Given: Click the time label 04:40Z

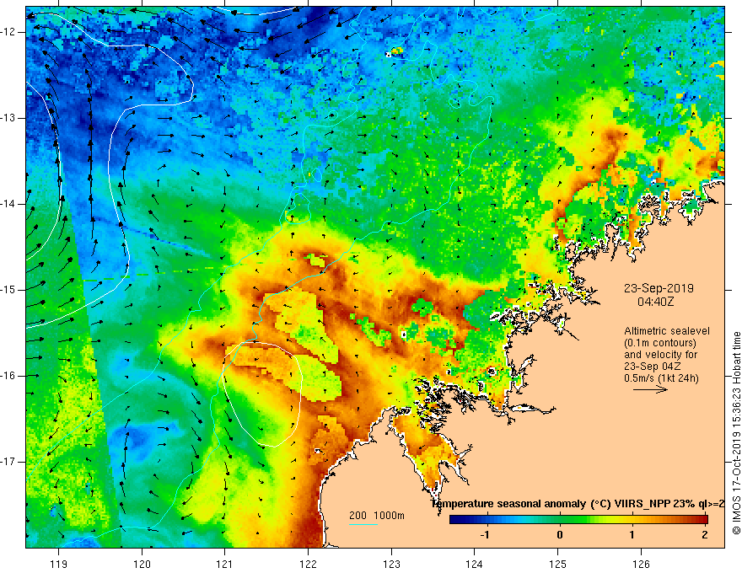Looking at the screenshot, I should click(x=655, y=302).
